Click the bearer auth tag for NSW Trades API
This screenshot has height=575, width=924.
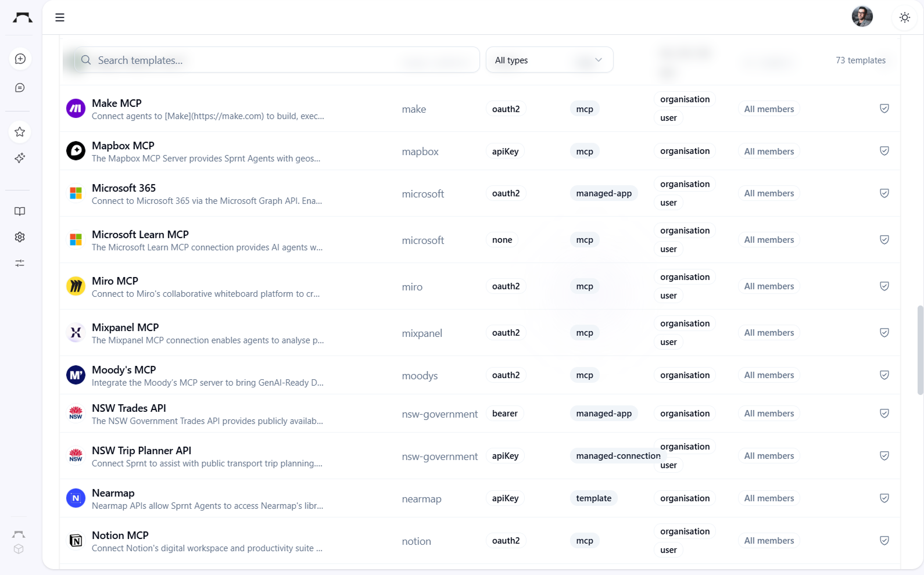[x=504, y=414]
